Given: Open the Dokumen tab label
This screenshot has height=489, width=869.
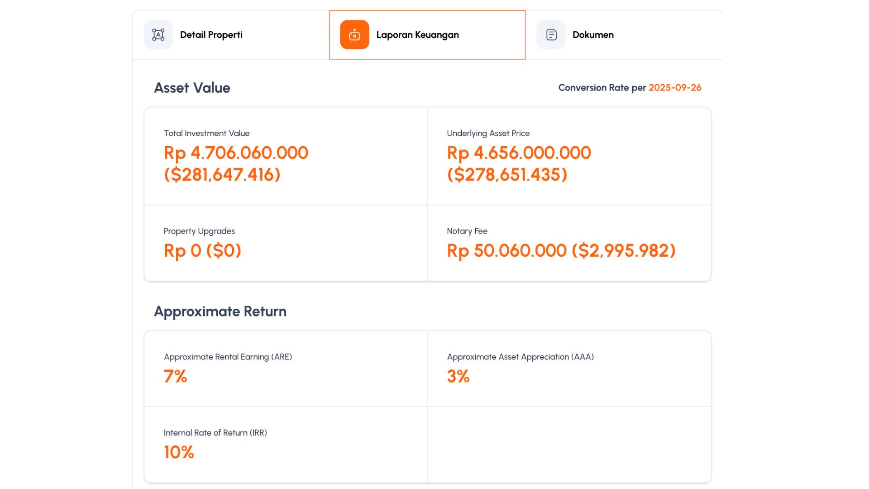Looking at the screenshot, I should coord(593,35).
